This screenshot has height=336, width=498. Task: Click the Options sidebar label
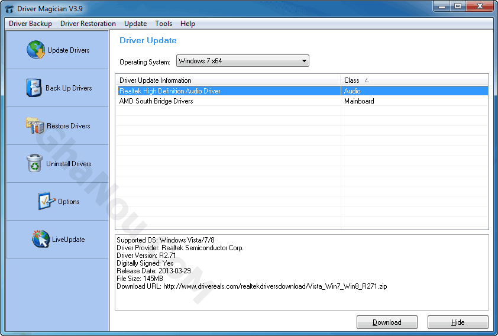pyautogui.click(x=69, y=201)
